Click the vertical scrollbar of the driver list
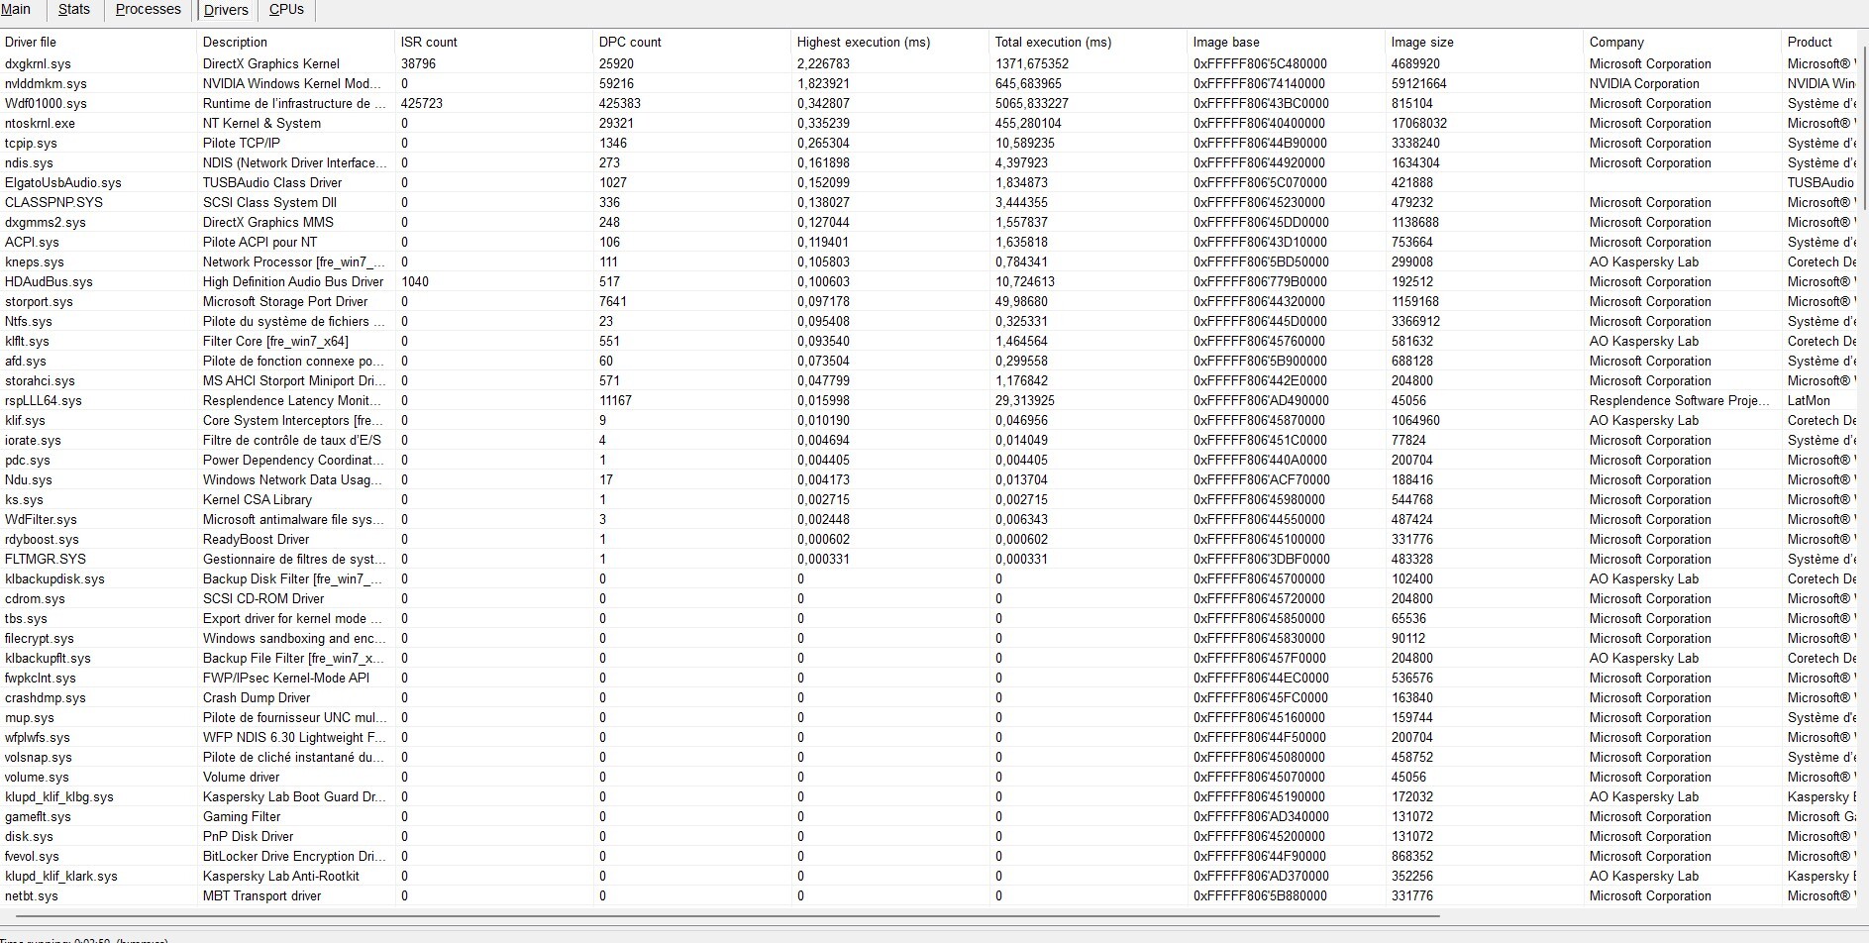The height and width of the screenshot is (943, 1869). 1863,129
